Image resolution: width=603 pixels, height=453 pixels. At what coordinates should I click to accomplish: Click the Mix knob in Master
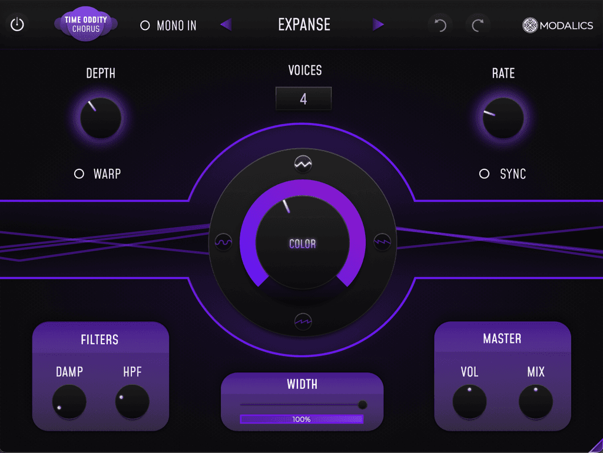click(536, 403)
